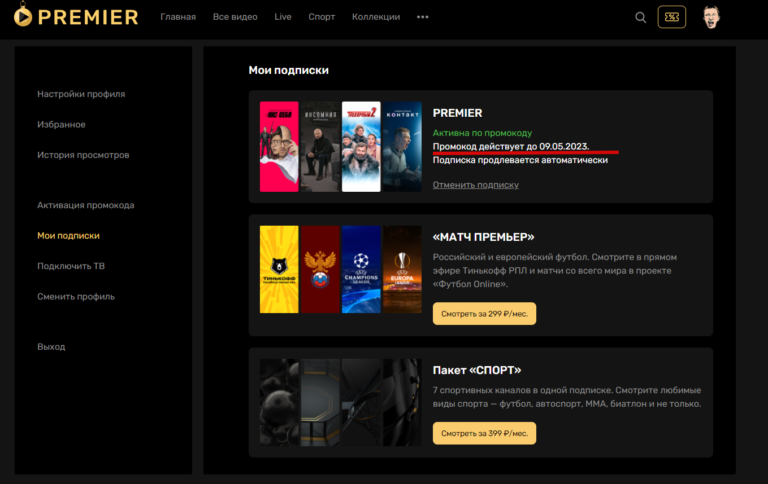Open the user profile avatar
Image resolution: width=768 pixels, height=484 pixels.
[711, 17]
